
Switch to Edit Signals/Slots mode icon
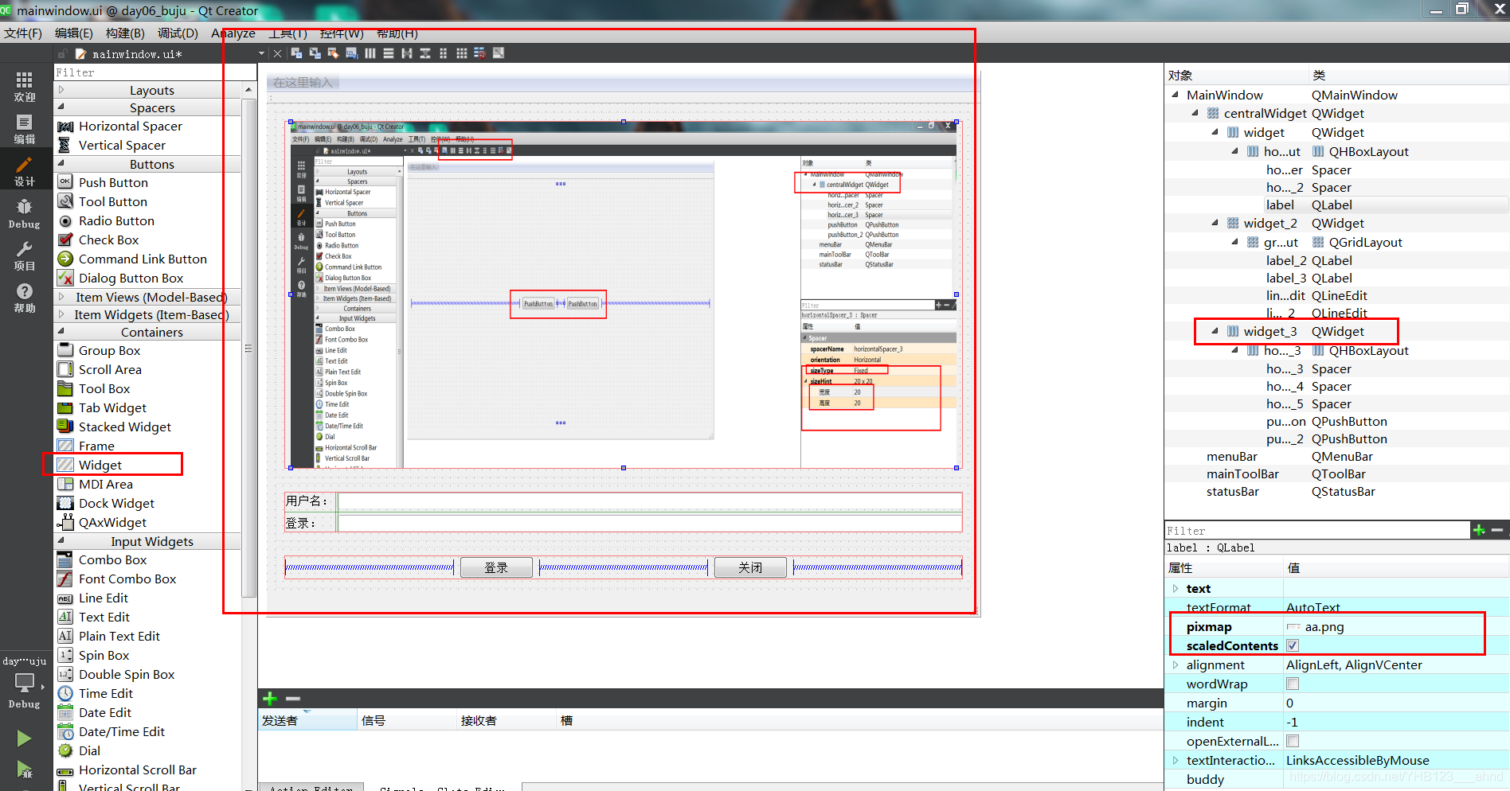point(315,53)
